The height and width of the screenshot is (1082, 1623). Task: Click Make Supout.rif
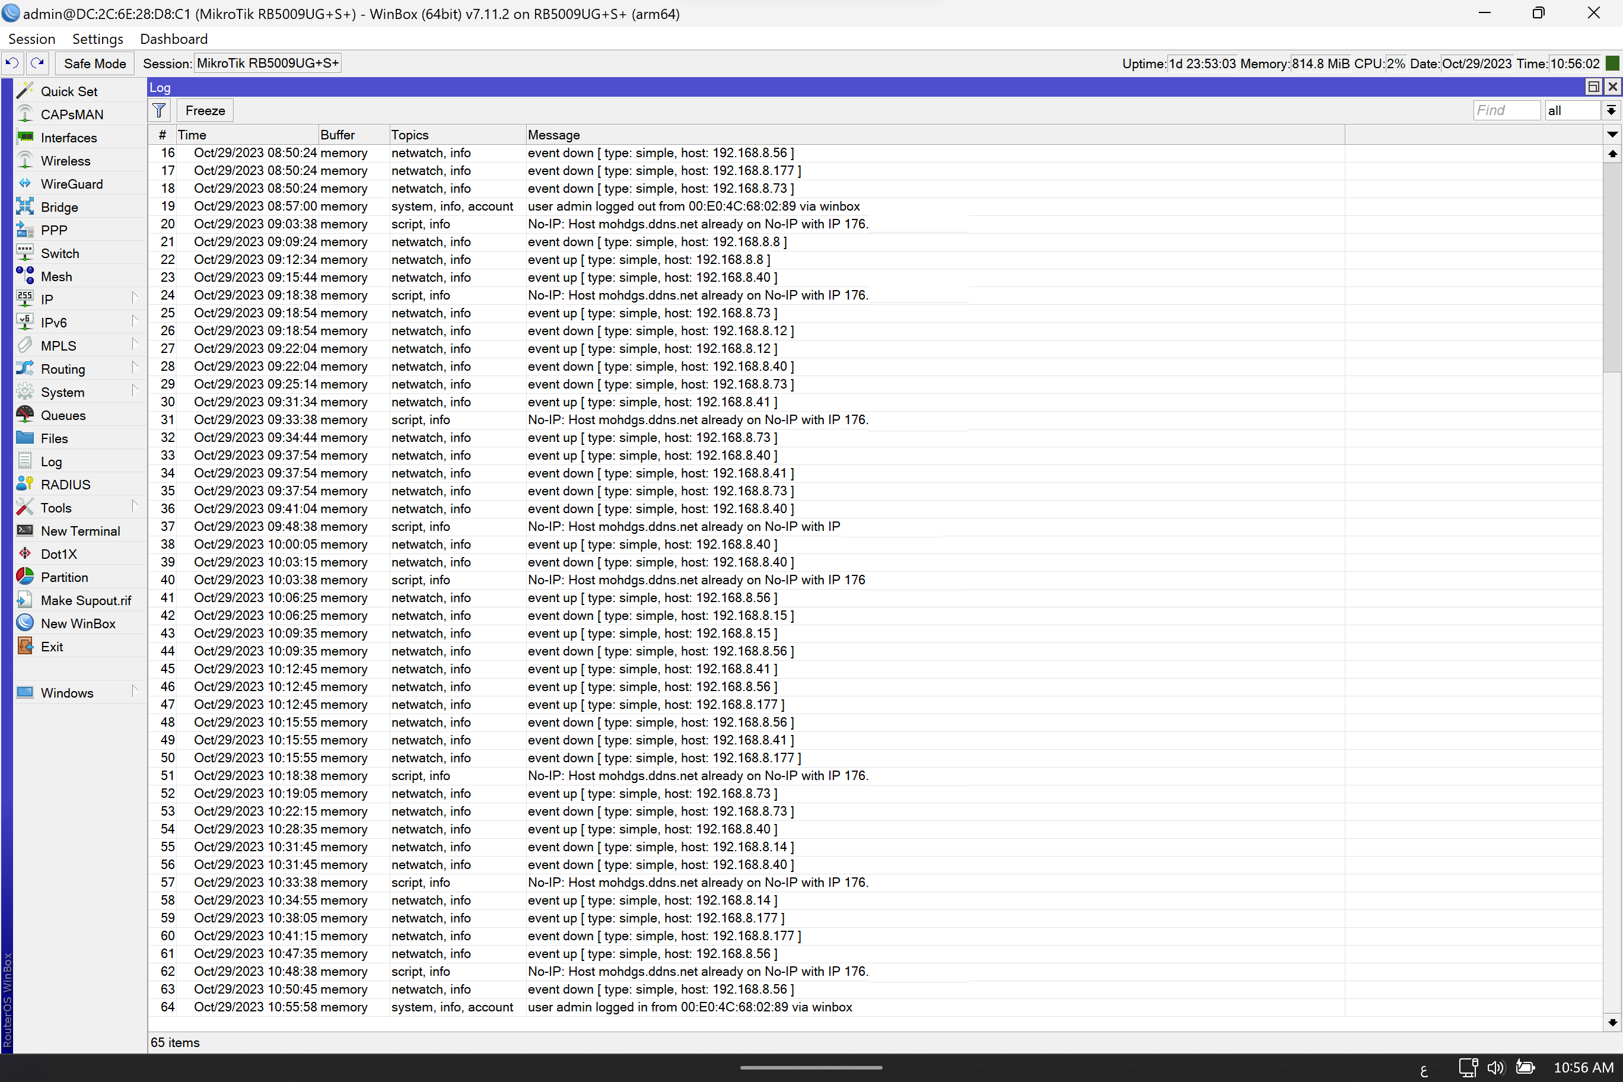pyautogui.click(x=85, y=600)
